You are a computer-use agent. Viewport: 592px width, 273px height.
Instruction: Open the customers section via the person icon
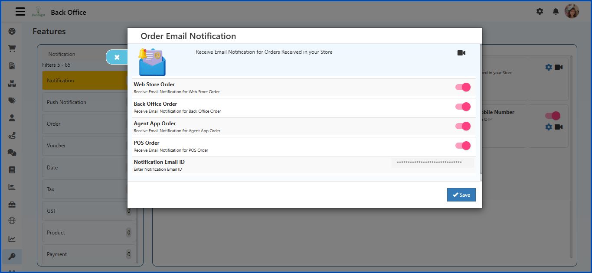tap(12, 117)
